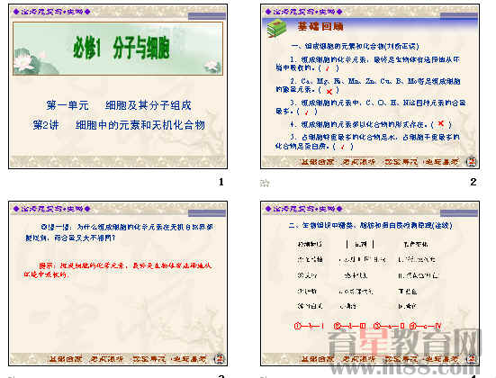Click the red hint text on slide 3
Screen dimensions: 496x378
(118, 269)
